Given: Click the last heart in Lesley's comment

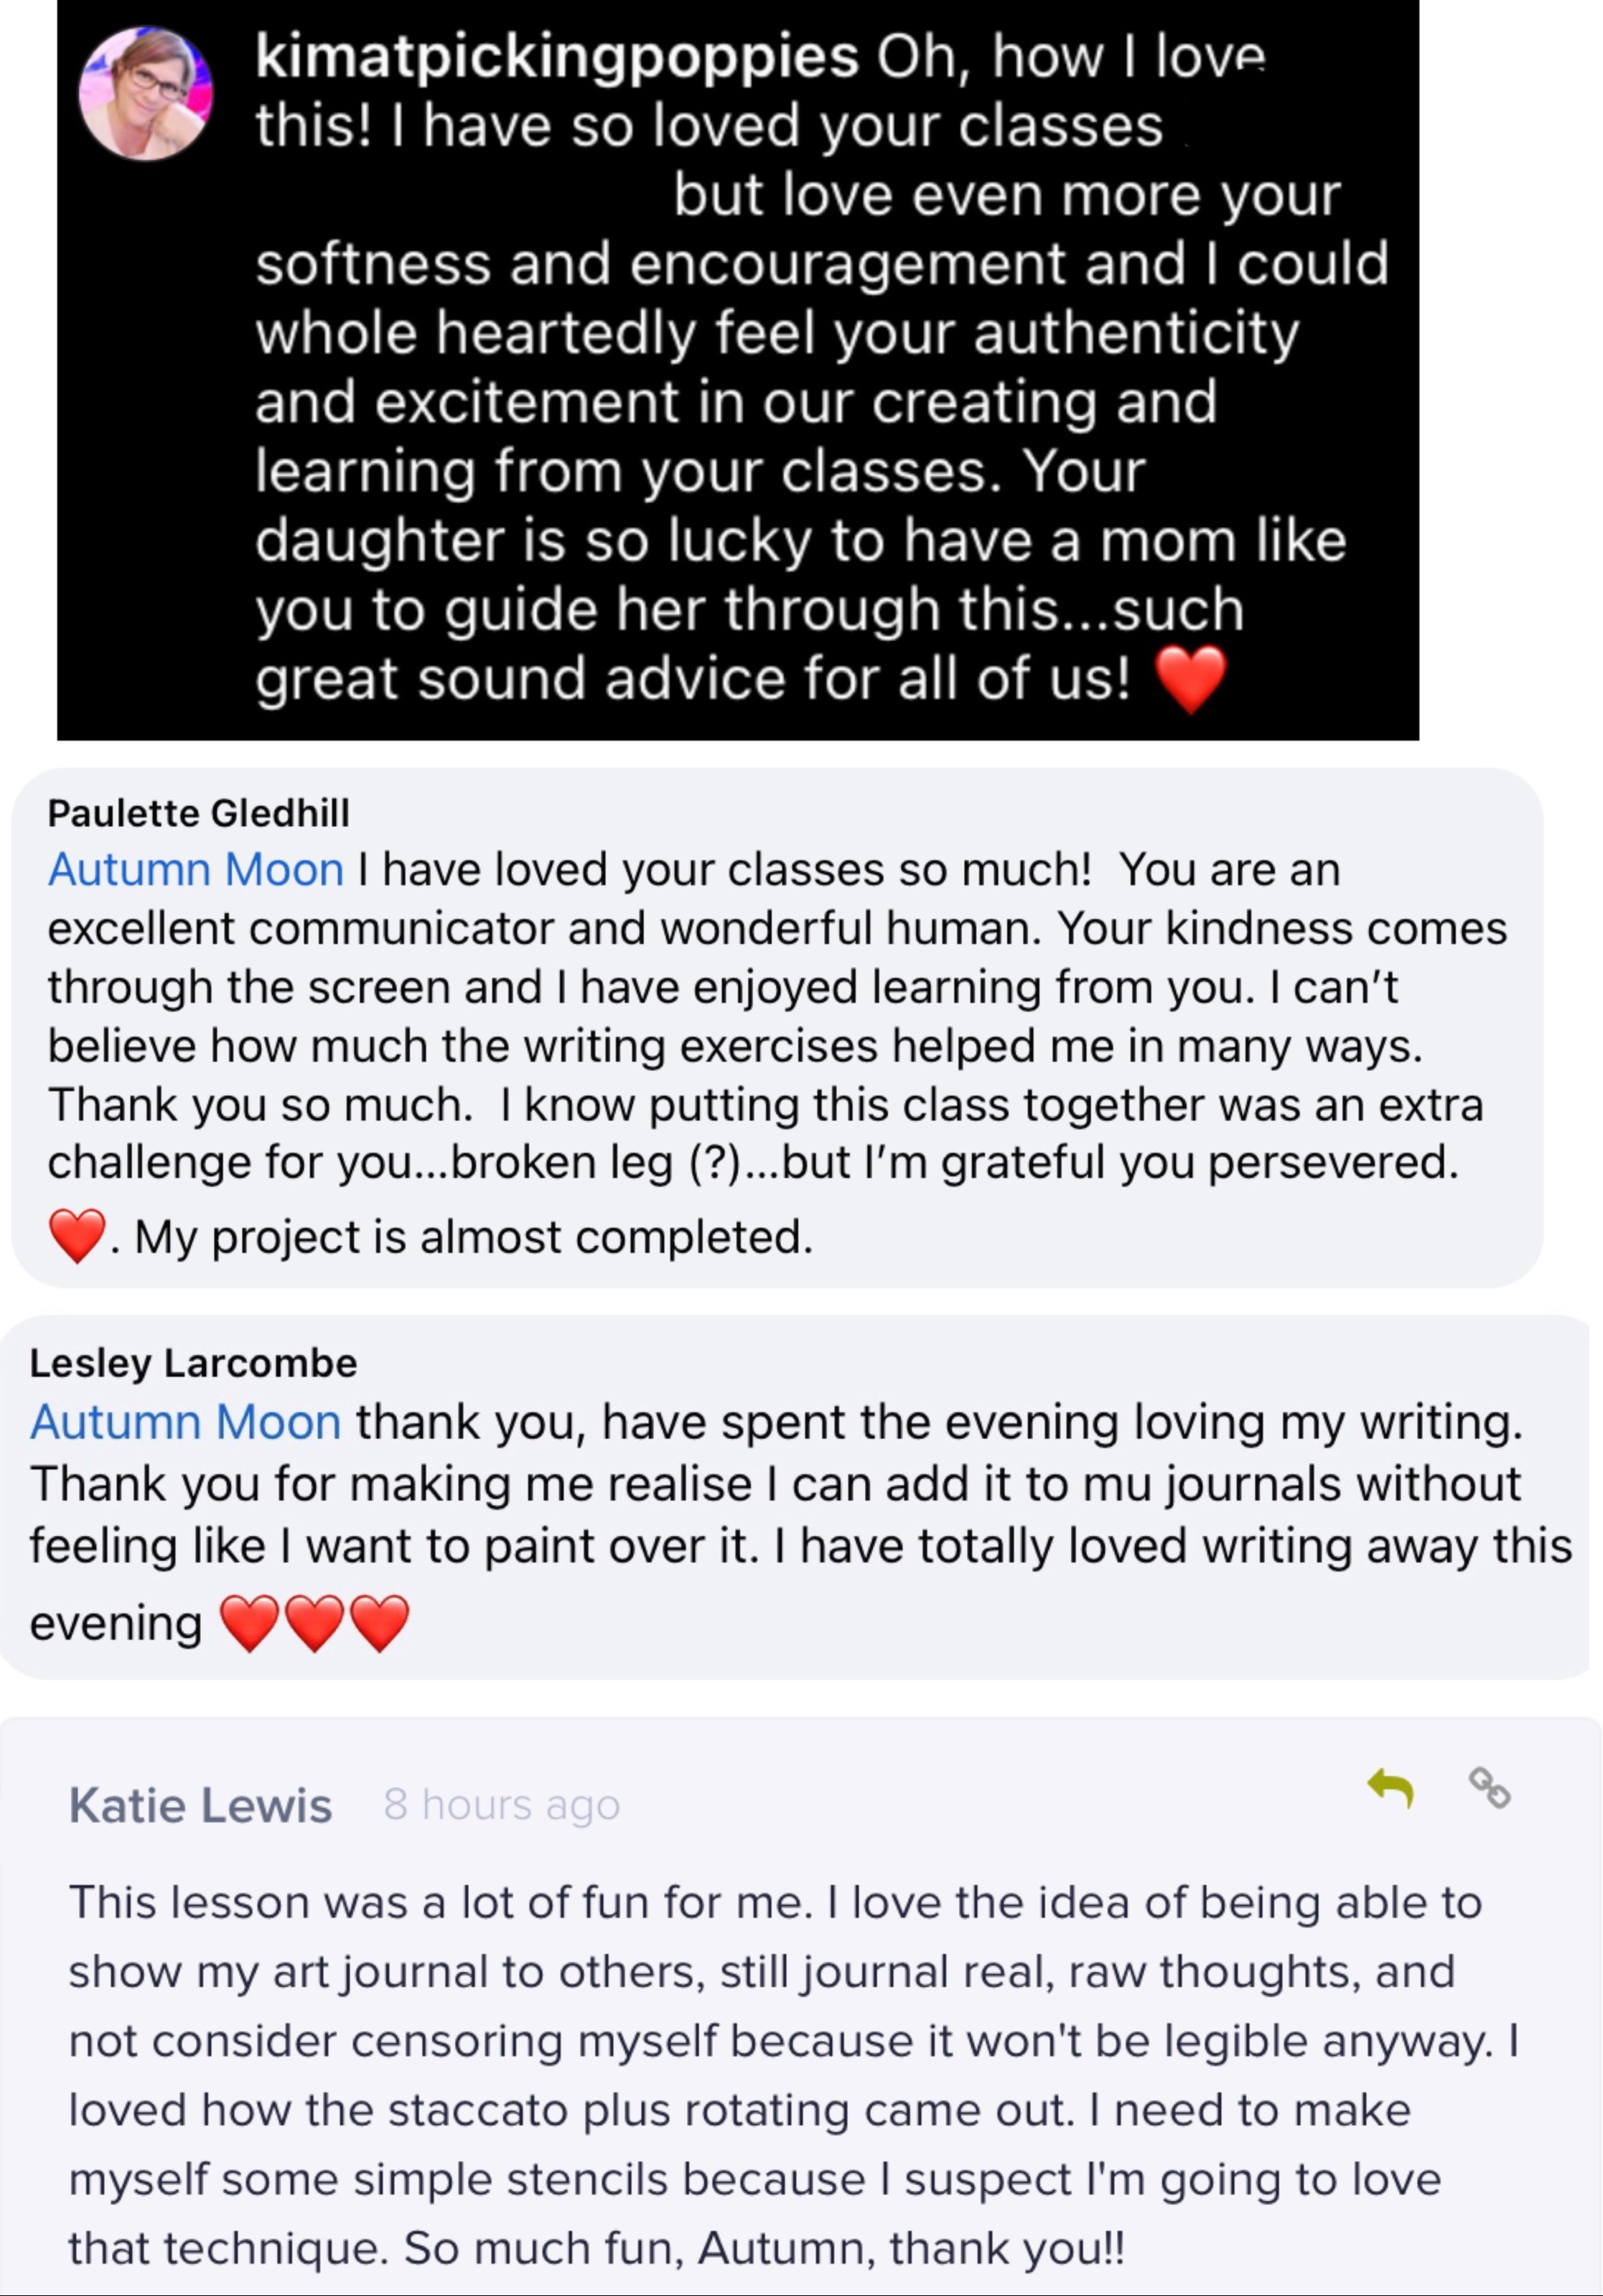Looking at the screenshot, I should (x=380, y=1623).
